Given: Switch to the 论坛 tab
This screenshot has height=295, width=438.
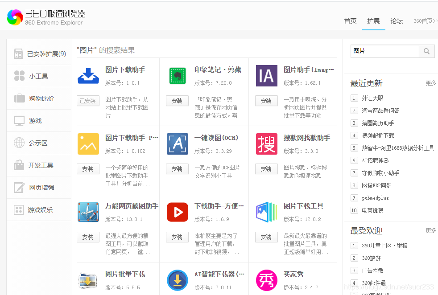Looking at the screenshot, I should tap(397, 21).
